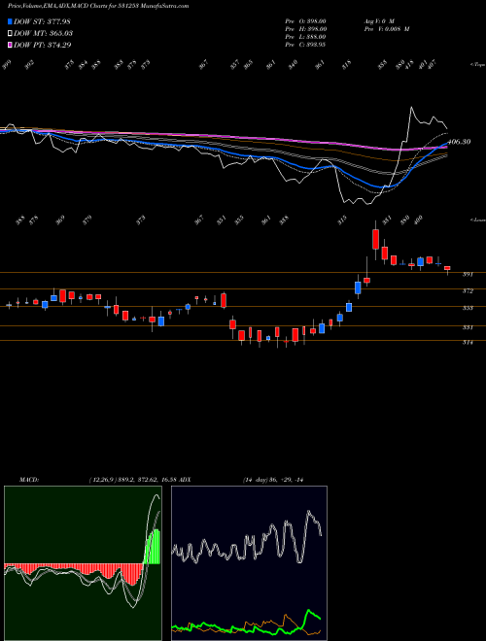The height and width of the screenshot is (641, 486).
Task: Click the 'Pre H: 398.00' value
Action: [305, 29]
